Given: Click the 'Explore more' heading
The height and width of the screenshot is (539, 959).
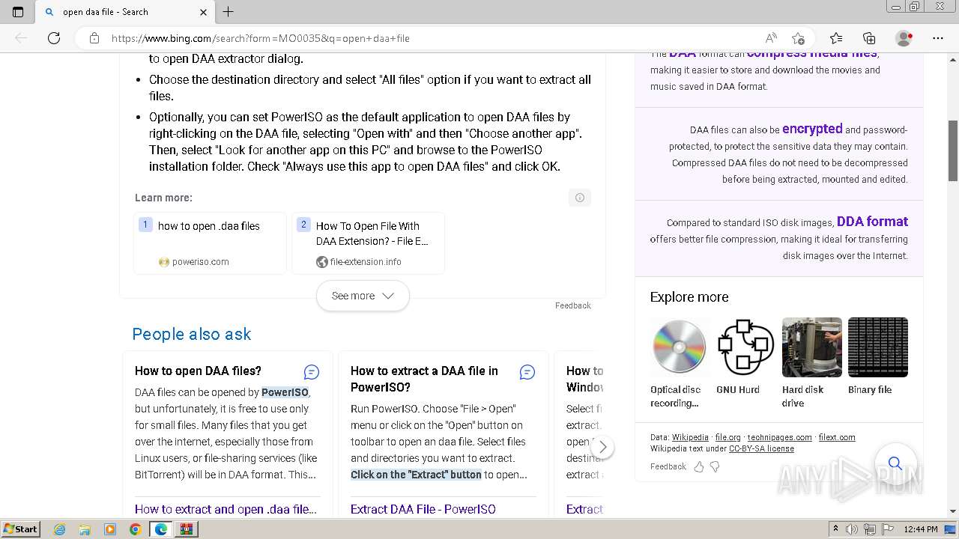Looking at the screenshot, I should (689, 297).
